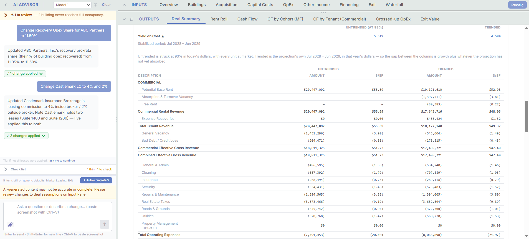Click the paperclip attach icon
The width and height of the screenshot is (529, 239).
click(10, 225)
